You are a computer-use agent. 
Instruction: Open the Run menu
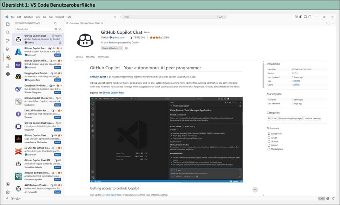click(51, 17)
